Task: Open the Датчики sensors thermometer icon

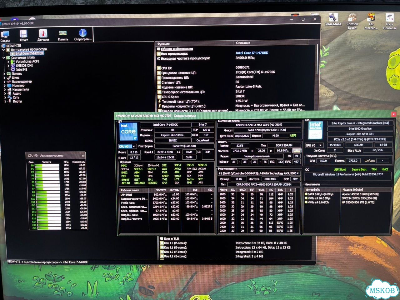Action: [x=43, y=33]
